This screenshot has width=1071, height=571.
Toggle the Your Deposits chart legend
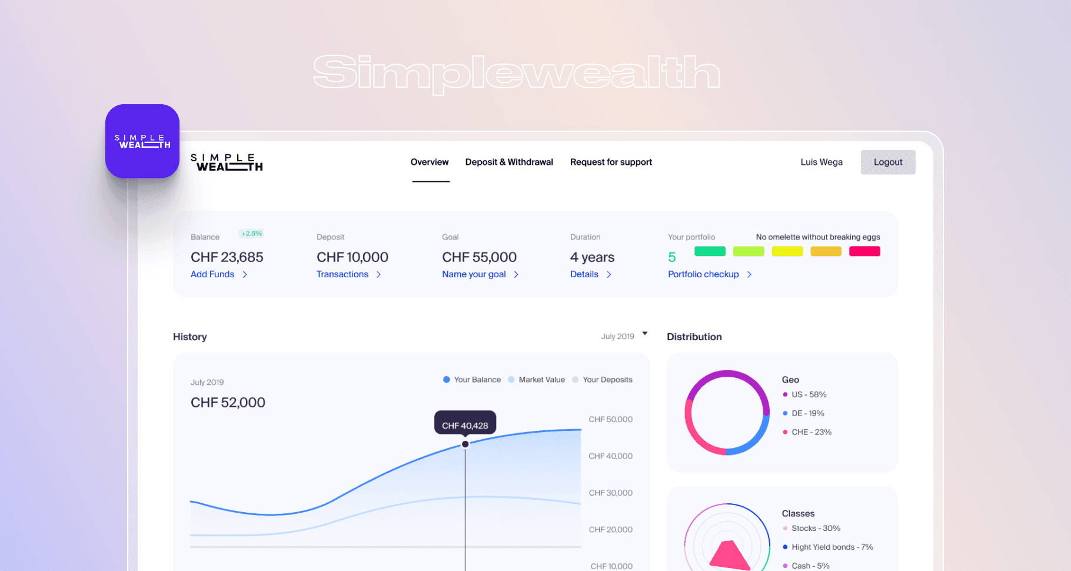[x=602, y=380]
